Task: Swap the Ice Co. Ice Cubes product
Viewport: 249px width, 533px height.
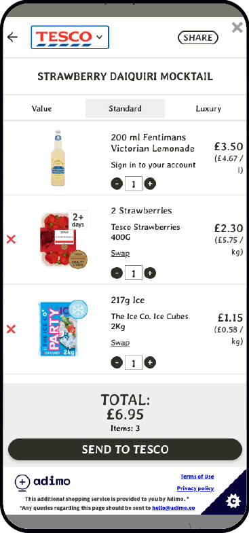Action: coord(120,343)
